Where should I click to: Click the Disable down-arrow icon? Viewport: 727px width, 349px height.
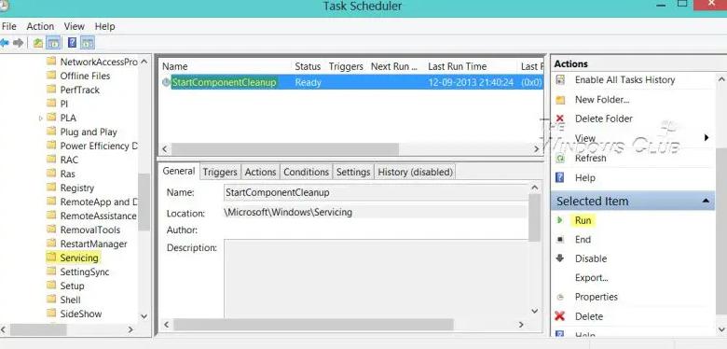[x=560, y=258]
